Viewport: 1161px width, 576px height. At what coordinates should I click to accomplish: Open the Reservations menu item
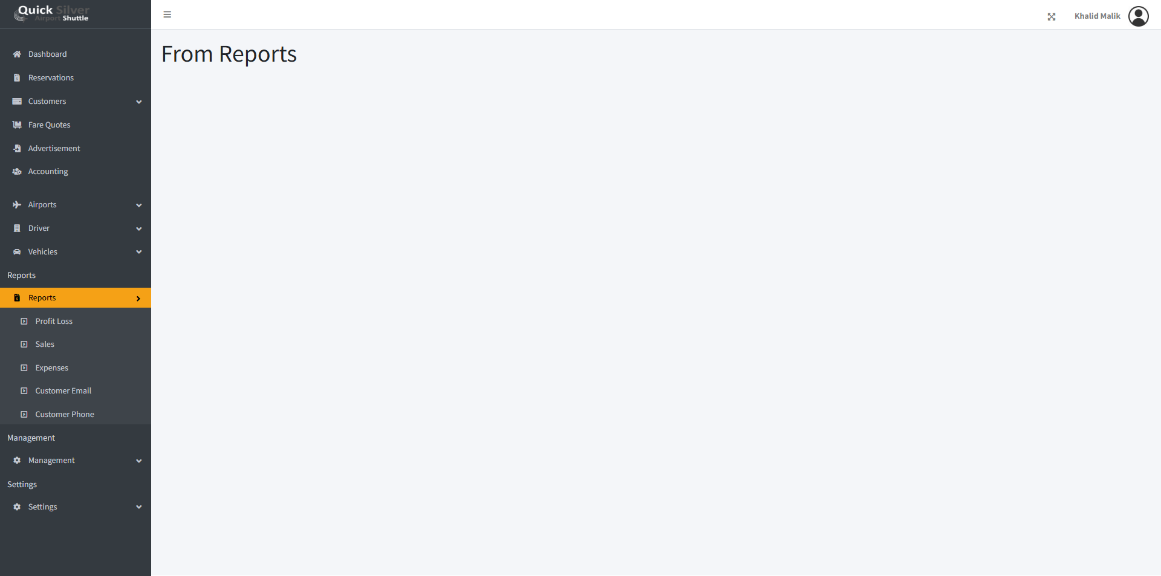pyautogui.click(x=51, y=78)
